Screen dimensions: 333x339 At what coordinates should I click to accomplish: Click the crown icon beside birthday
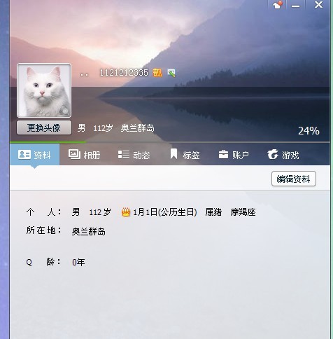126,212
